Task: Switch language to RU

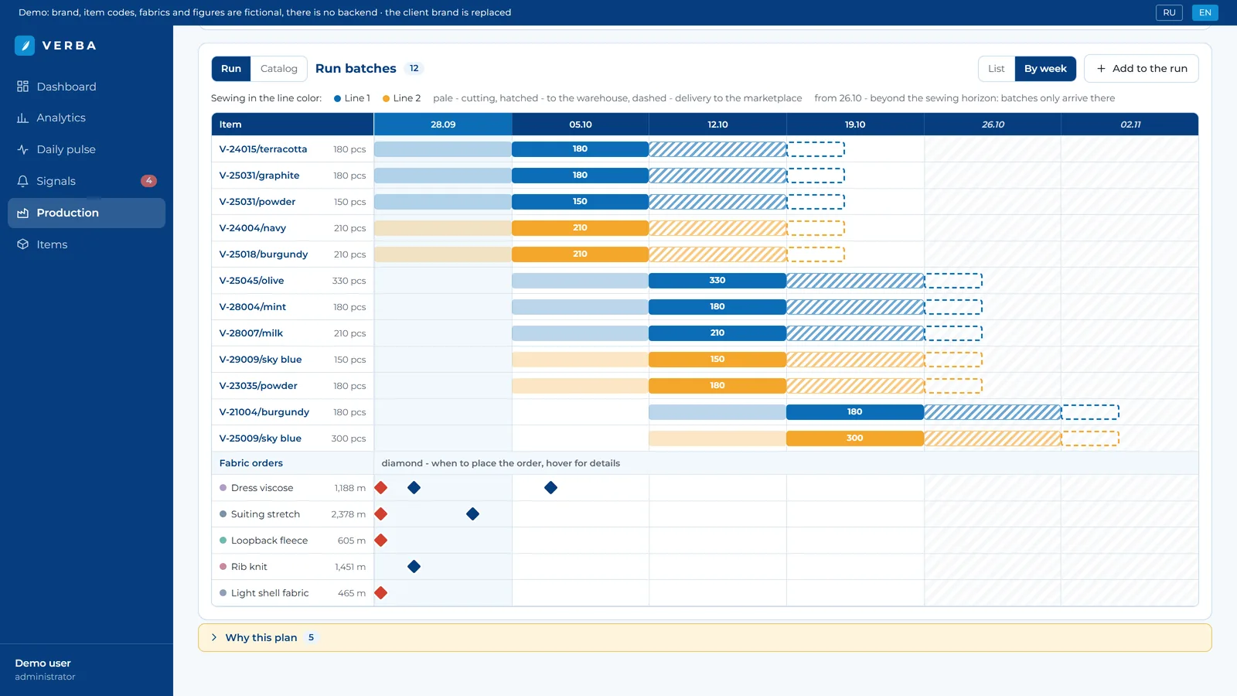Action: coord(1169,12)
